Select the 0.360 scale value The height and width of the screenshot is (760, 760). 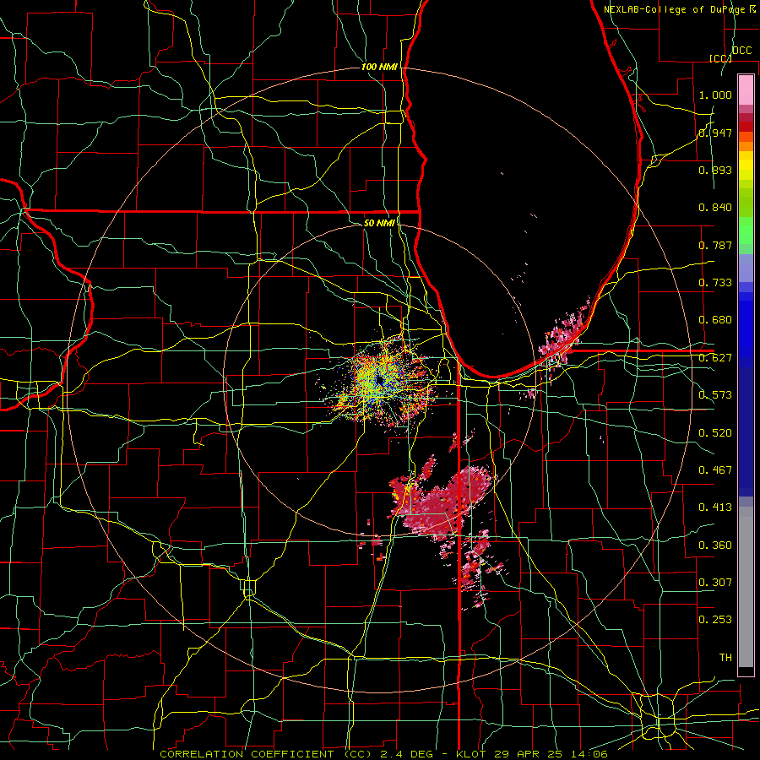pyautogui.click(x=715, y=546)
